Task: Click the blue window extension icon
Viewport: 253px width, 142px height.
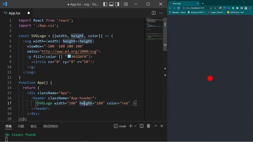Action: pos(225,8)
